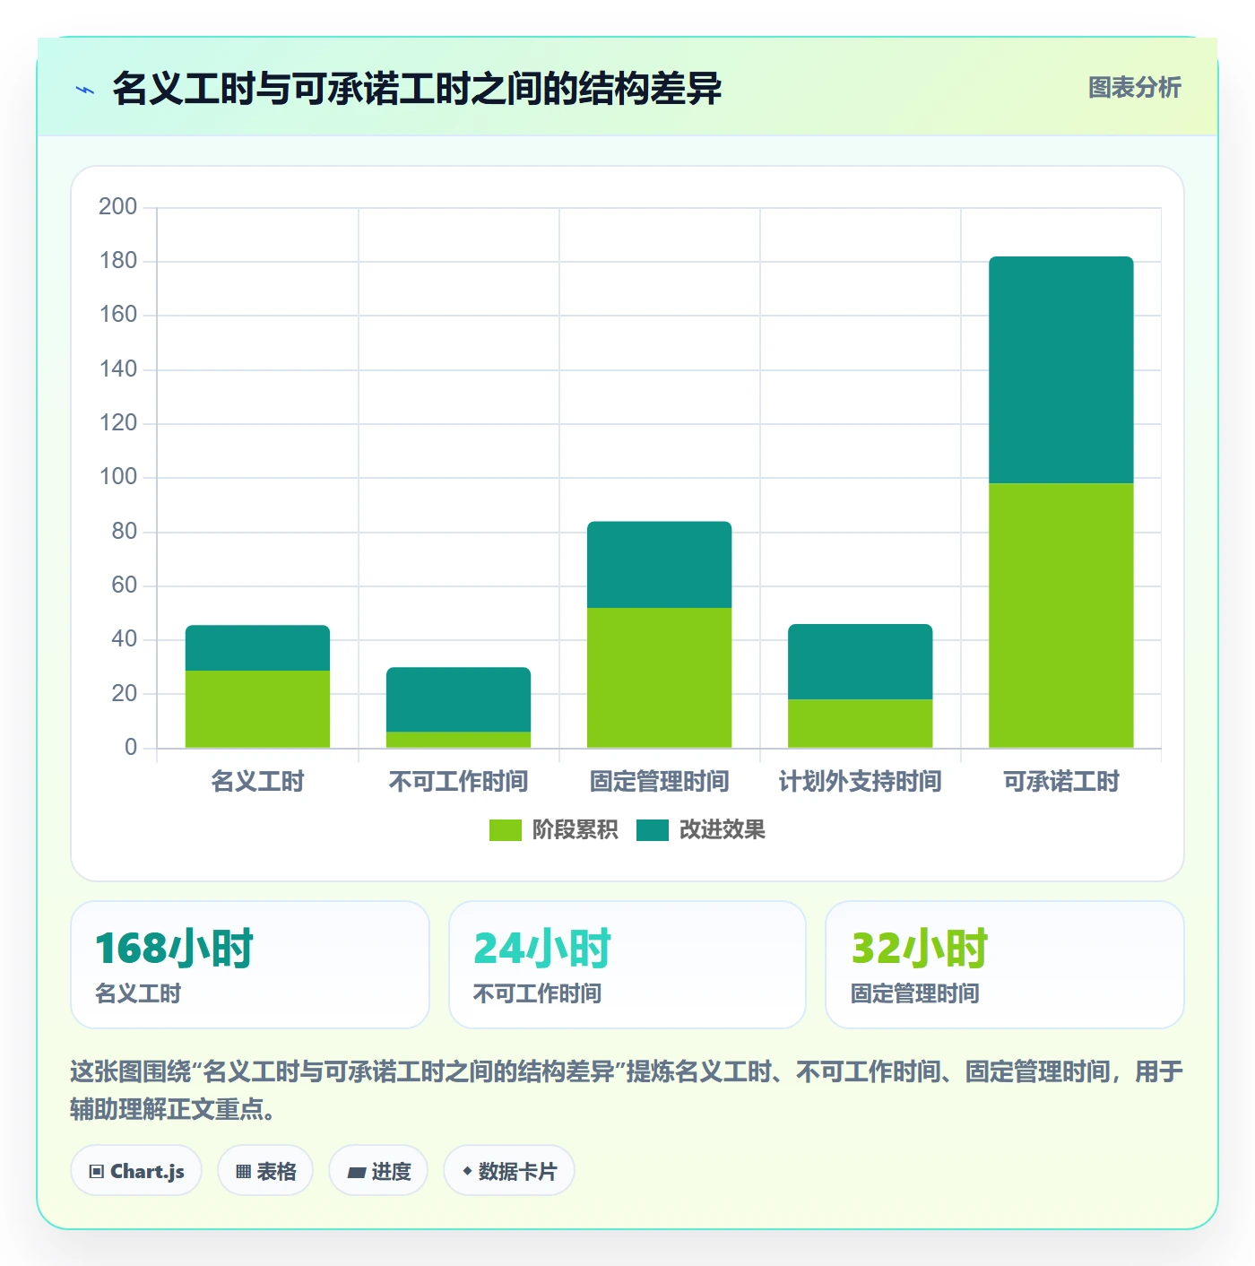
Task: Click the light green segment of 固定管理时间 bar
Action: tap(659, 678)
